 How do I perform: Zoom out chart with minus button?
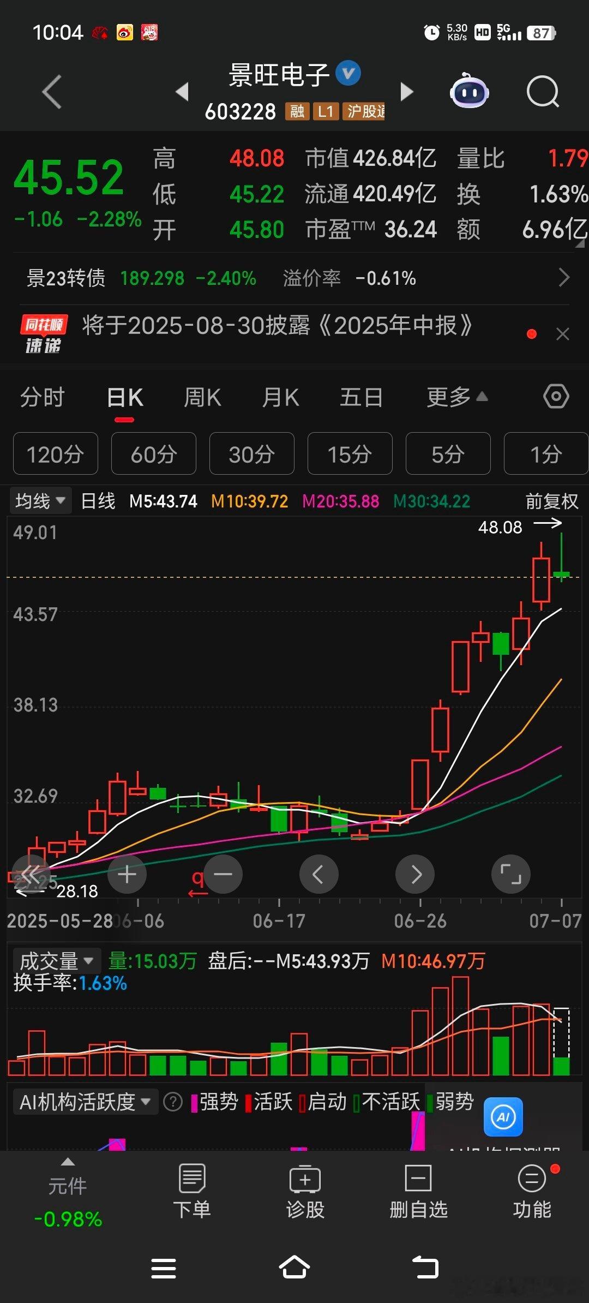(x=223, y=874)
